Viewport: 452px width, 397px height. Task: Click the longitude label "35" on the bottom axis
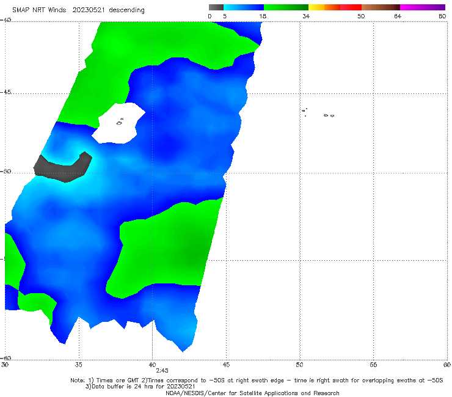coord(78,365)
